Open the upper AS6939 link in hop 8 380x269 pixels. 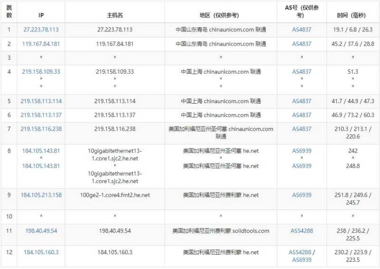tap(302, 151)
